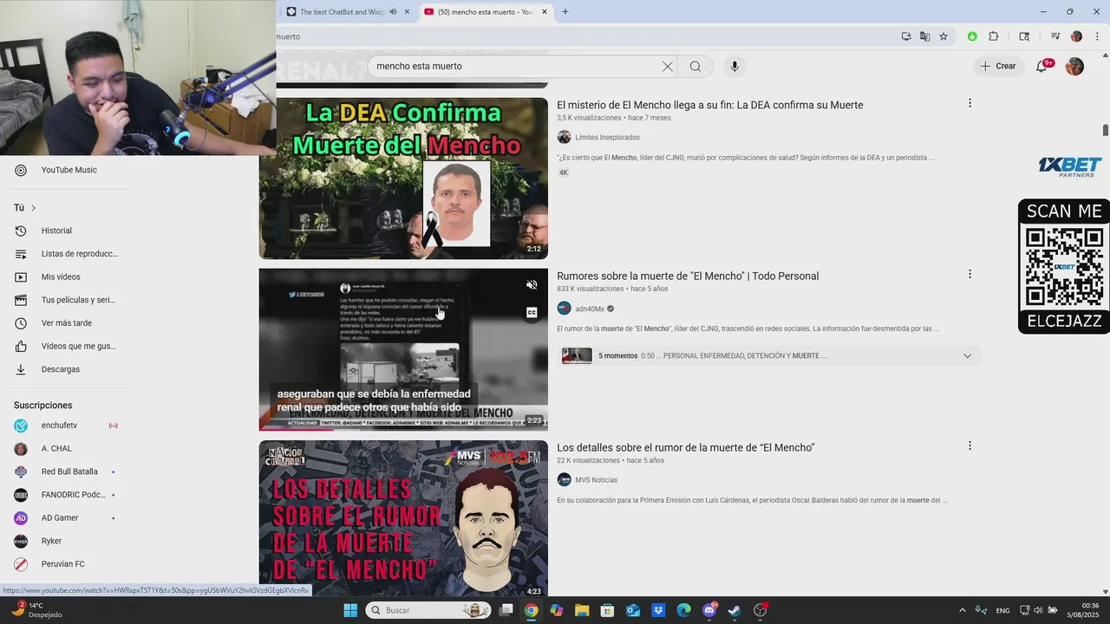Open the Limites Inexplorados channel
1110x624 pixels.
coord(607,137)
